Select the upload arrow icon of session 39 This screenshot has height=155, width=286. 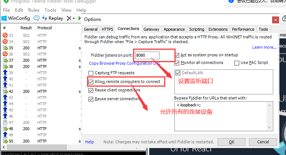(5, 72)
